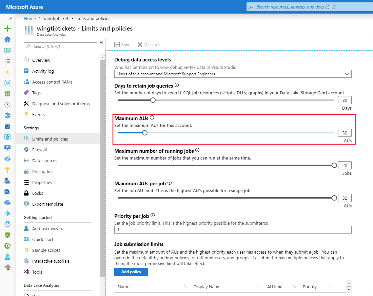The image size is (373, 296).
Task: Click the days value field showing 30
Action: click(x=345, y=100)
